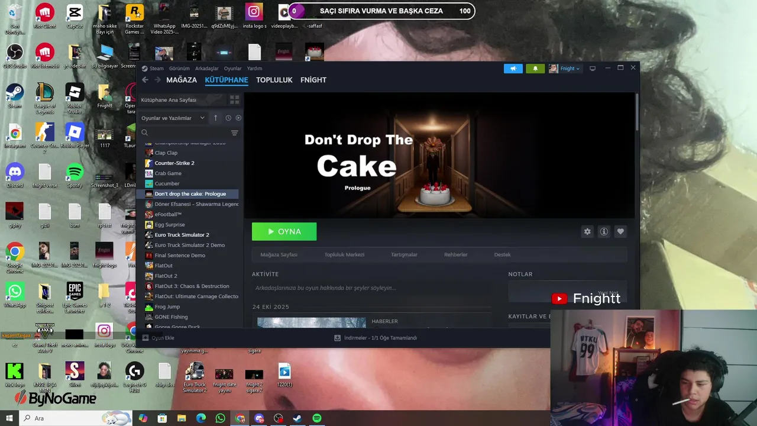The width and height of the screenshot is (757, 426).
Task: Open the FNİGHT profile tab
Action: click(313, 80)
